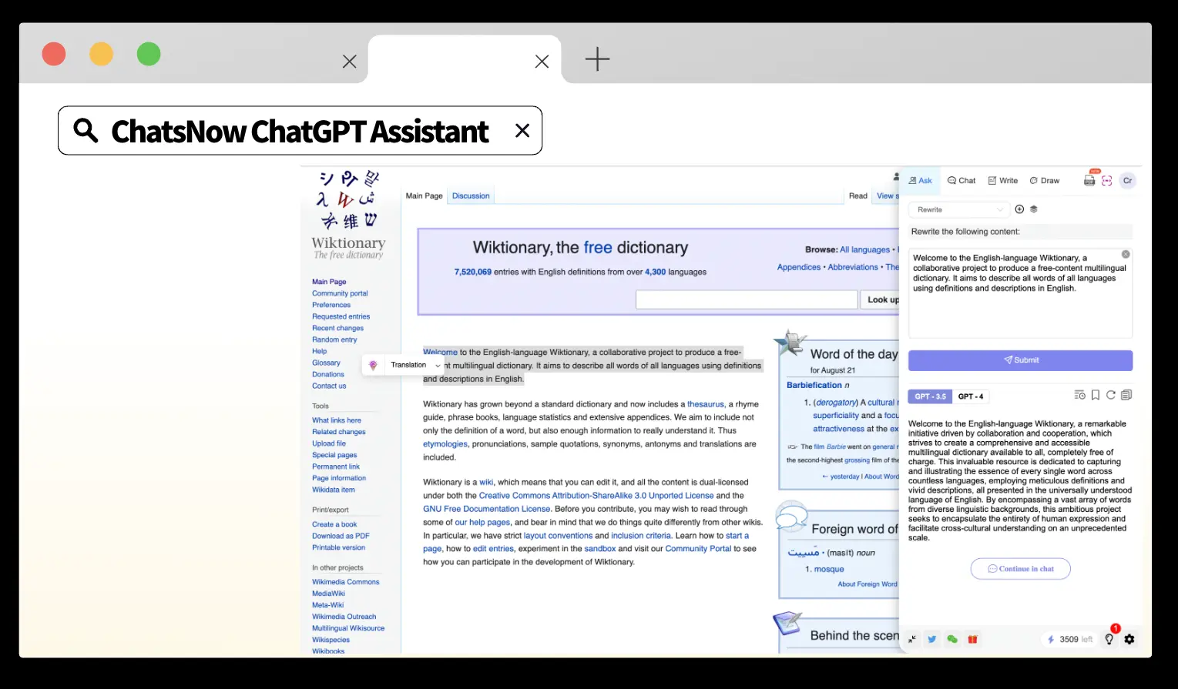Click the Submit button

pos(1020,360)
